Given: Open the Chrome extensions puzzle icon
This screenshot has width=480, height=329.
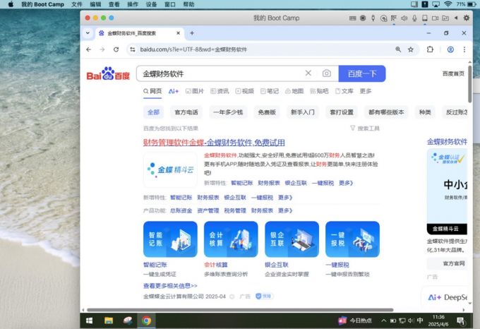Looking at the screenshot, I should click(430, 49).
